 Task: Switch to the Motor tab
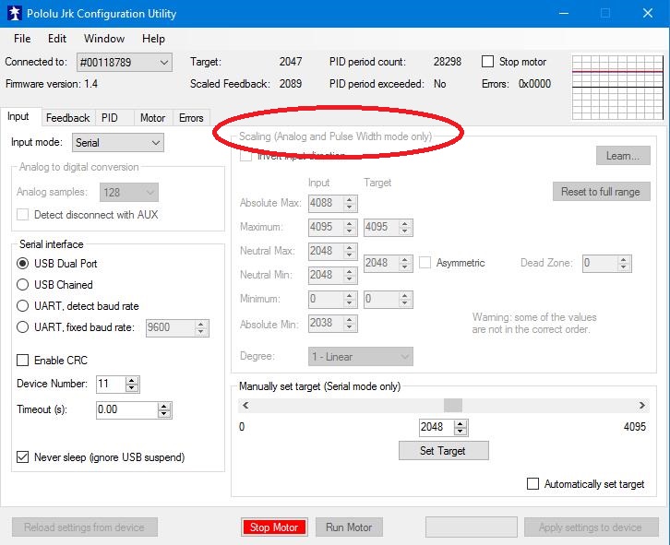pos(152,118)
